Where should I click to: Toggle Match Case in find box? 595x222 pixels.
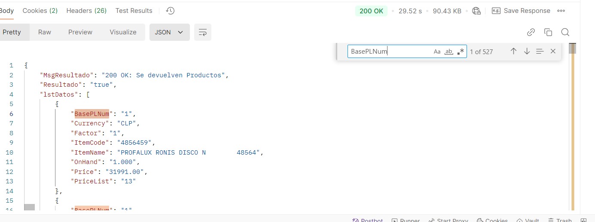(x=437, y=52)
